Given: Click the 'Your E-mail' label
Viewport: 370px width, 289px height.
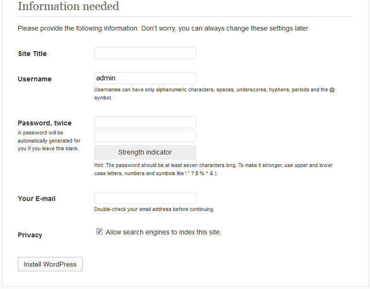Looking at the screenshot, I should click(x=36, y=199).
